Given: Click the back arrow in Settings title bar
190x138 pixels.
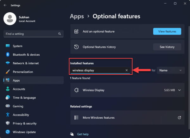Looking at the screenshot, I should pos(5,5).
